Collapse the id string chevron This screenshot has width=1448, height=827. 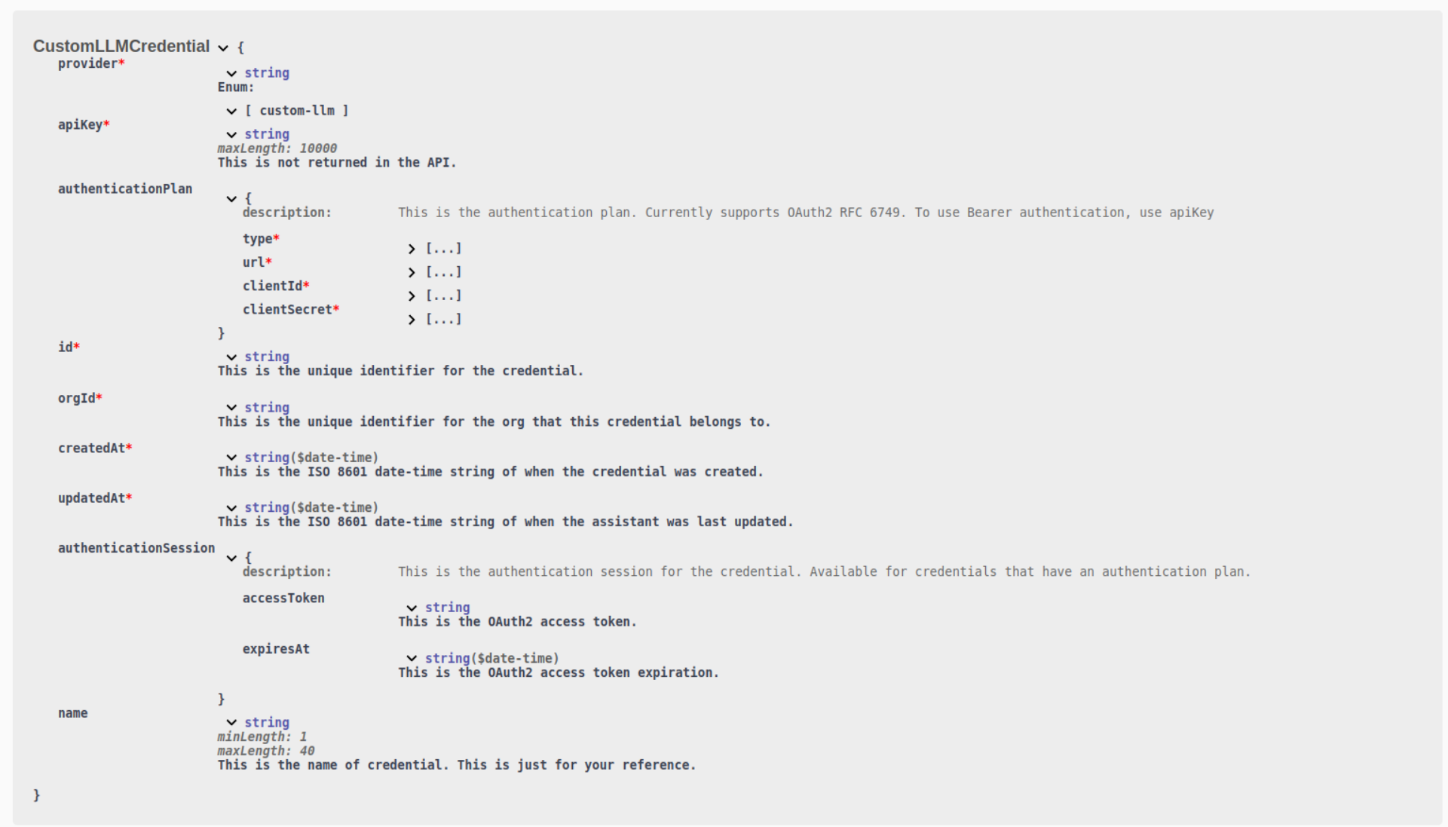231,357
